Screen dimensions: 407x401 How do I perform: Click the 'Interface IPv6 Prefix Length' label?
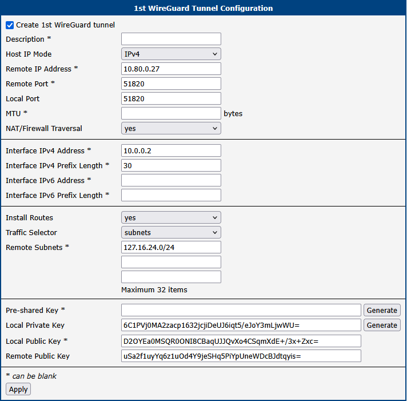pyautogui.click(x=54, y=195)
